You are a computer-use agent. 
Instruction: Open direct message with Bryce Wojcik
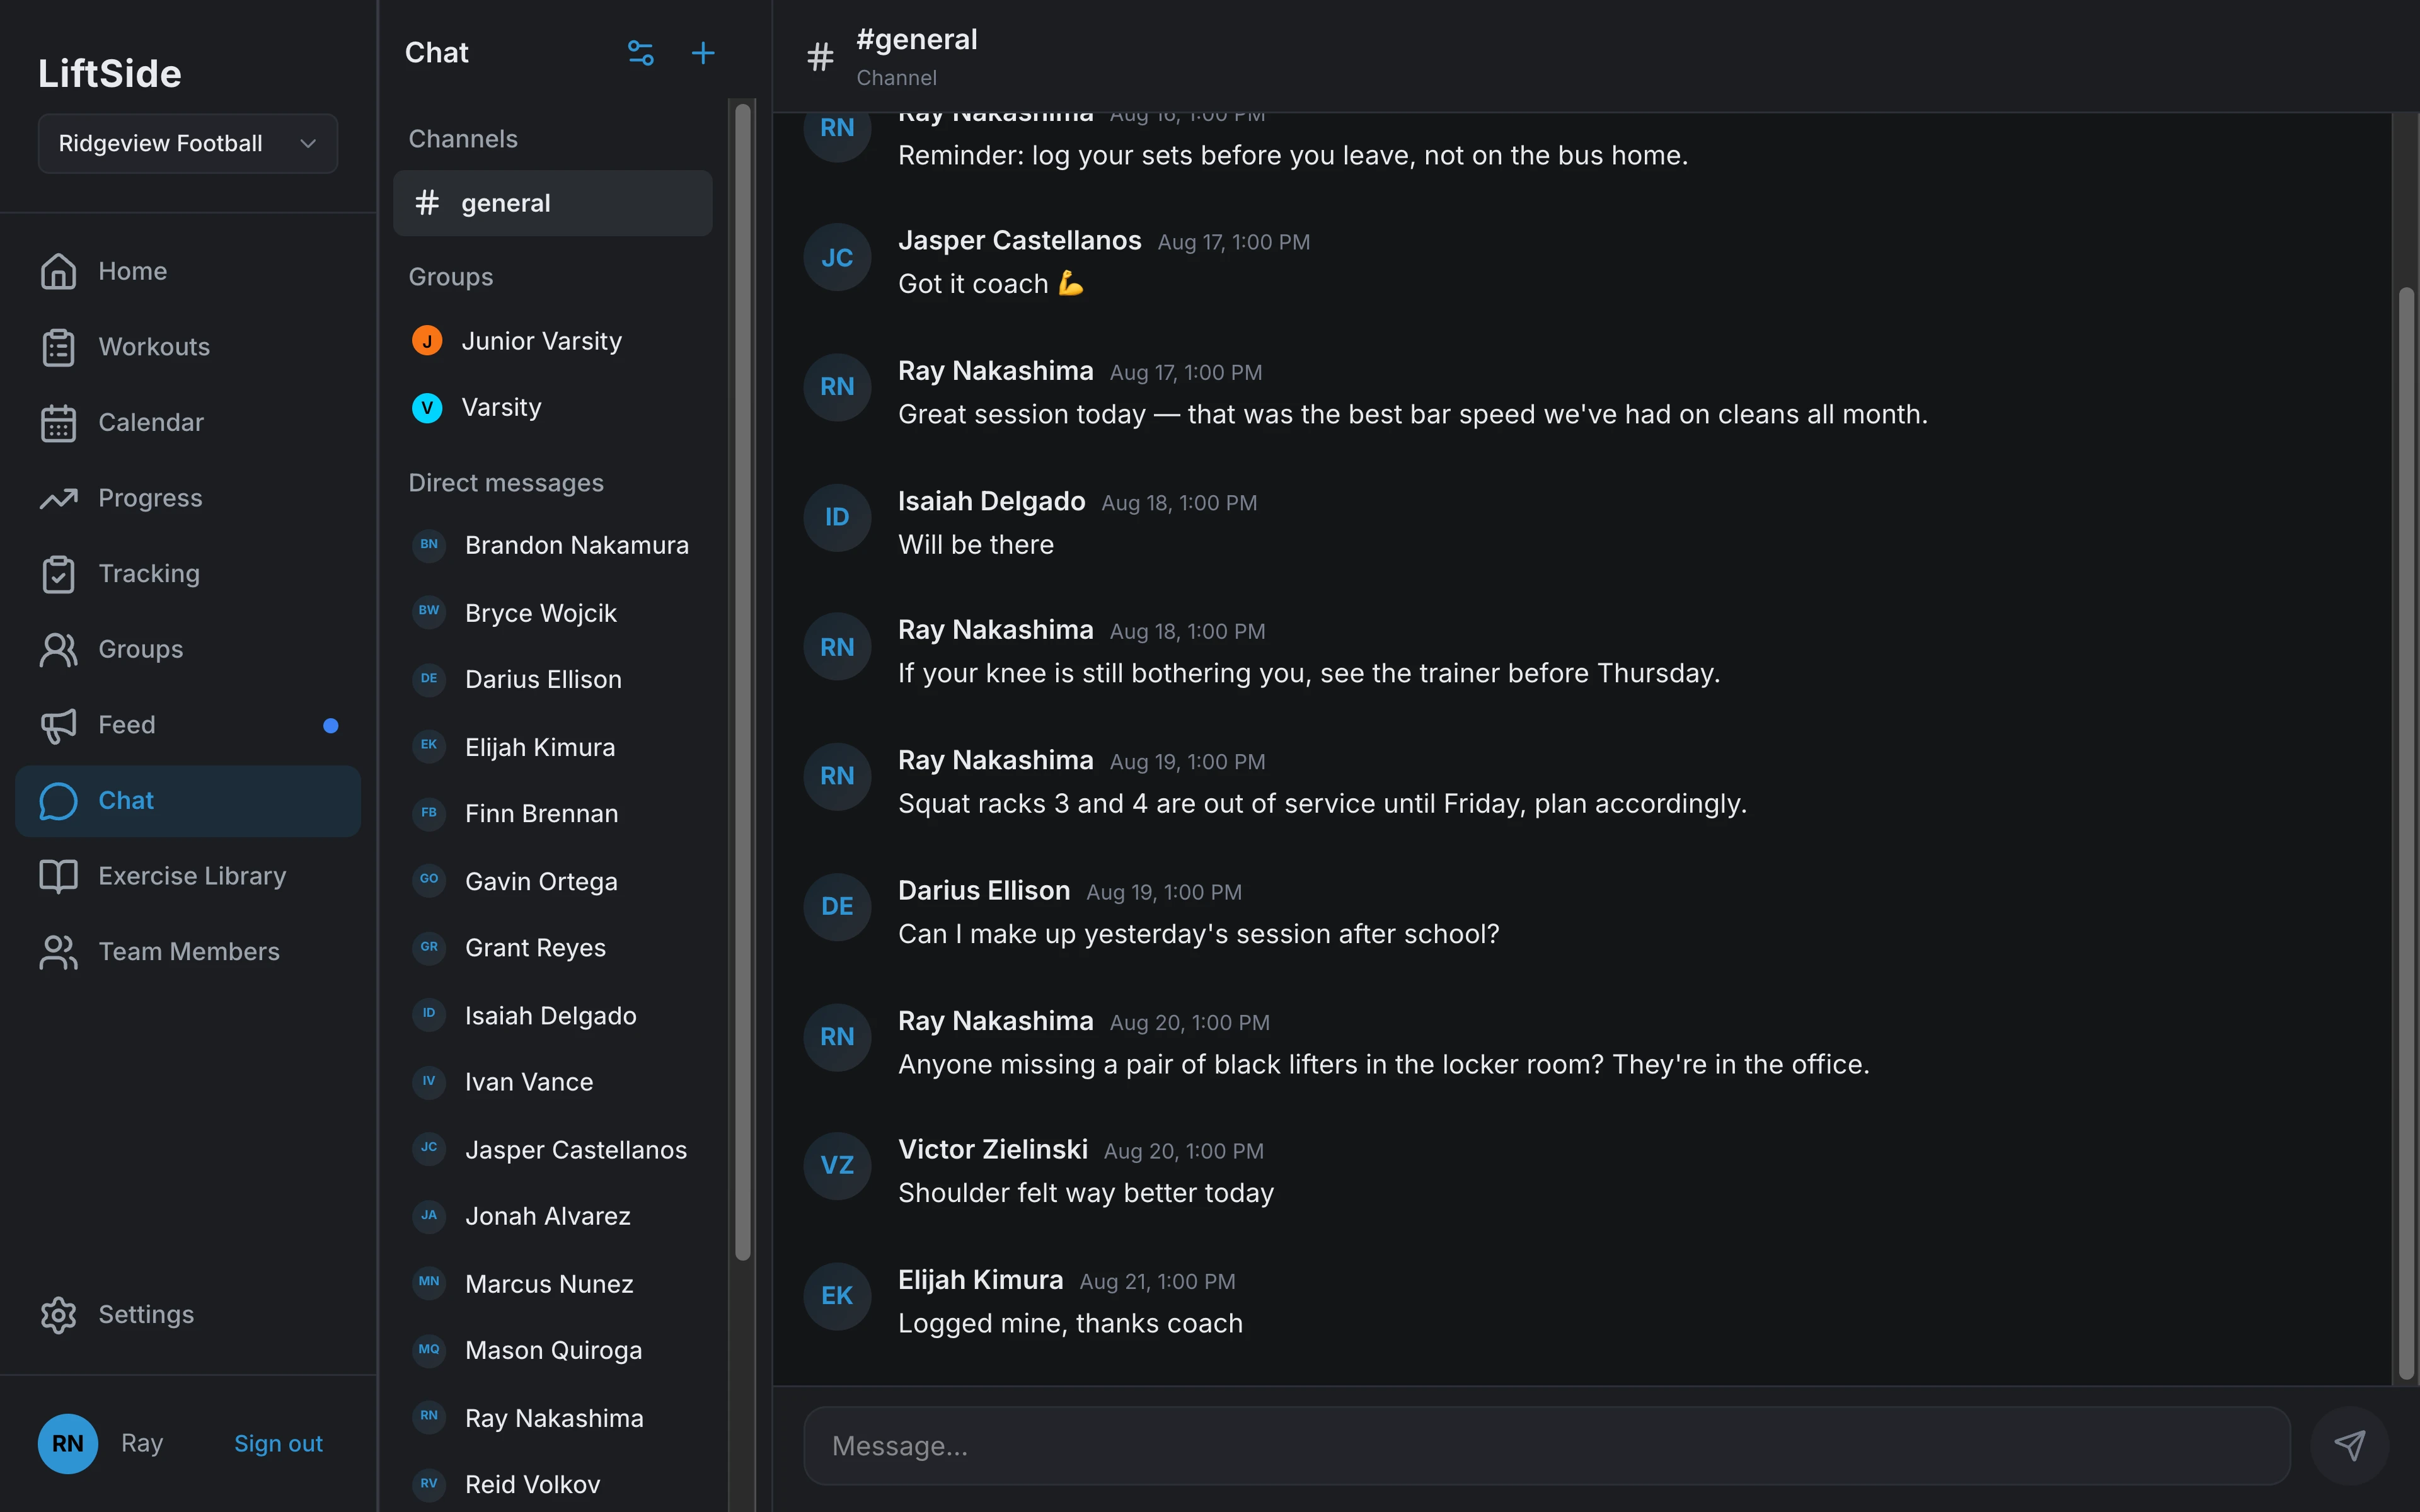tap(553, 612)
